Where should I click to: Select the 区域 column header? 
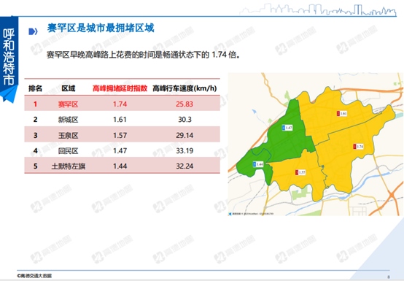(69, 88)
